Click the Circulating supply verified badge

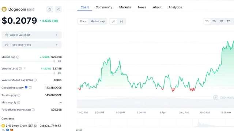click(26, 87)
